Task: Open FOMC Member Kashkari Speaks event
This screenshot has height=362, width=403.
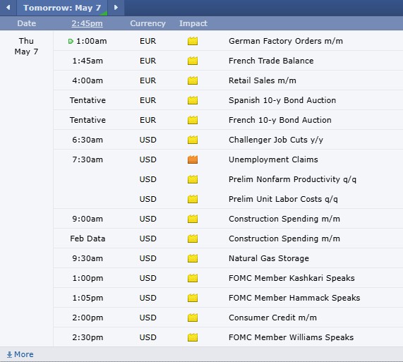Action: 291,278
